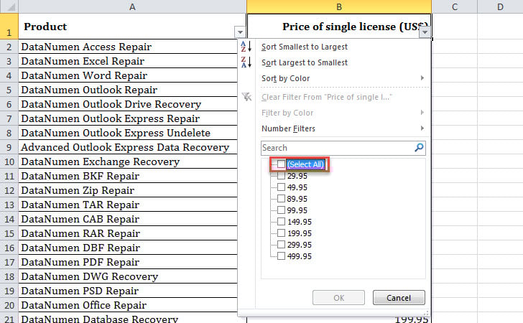
Task: Click the Cancel button
Action: (x=399, y=297)
